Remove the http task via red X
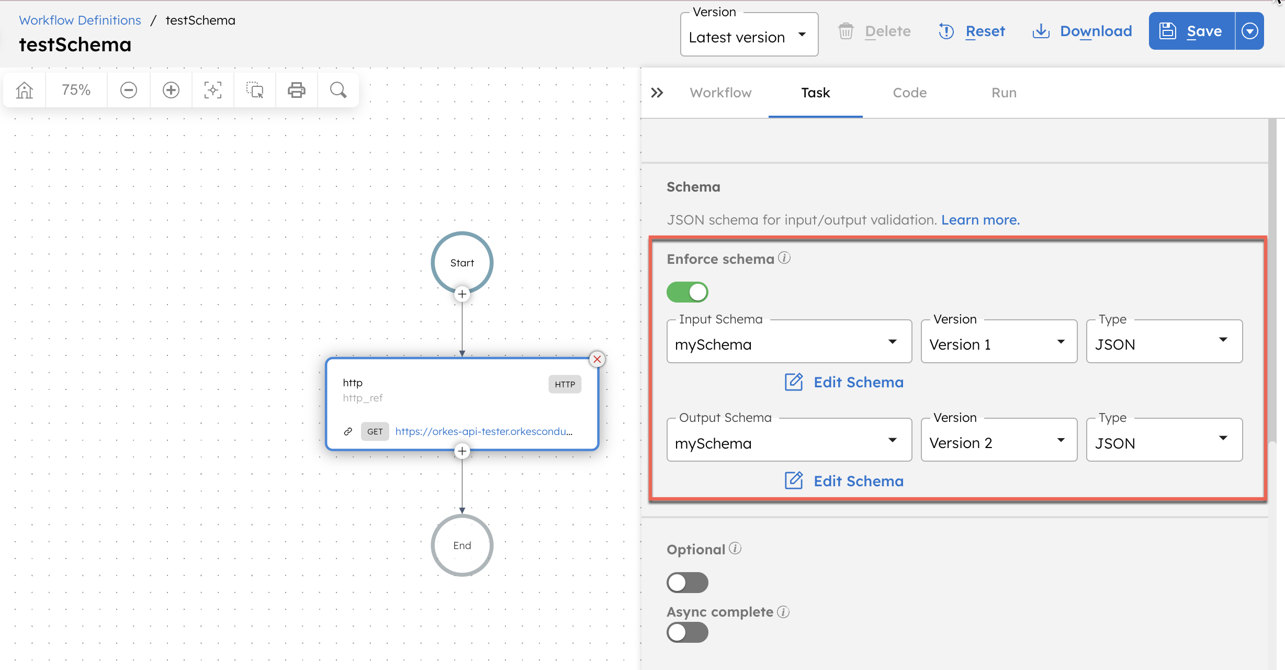 pyautogui.click(x=597, y=359)
